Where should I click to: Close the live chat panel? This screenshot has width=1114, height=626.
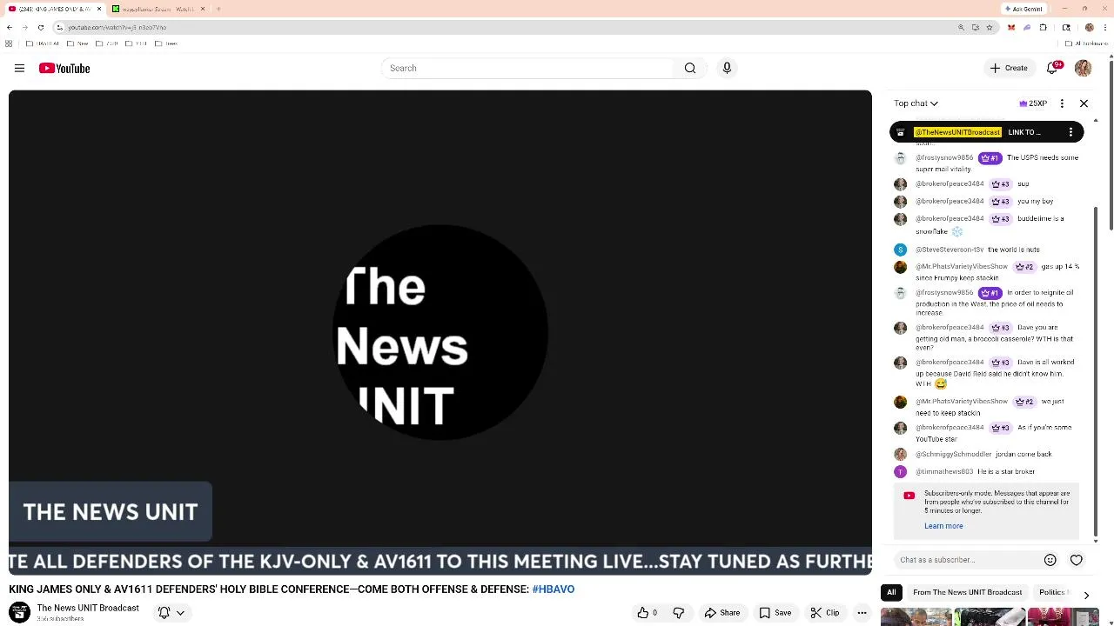click(x=1084, y=103)
